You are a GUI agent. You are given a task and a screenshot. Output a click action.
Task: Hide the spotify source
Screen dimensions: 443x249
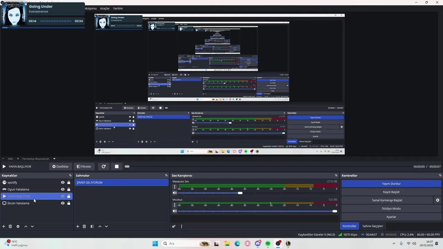coord(63,183)
